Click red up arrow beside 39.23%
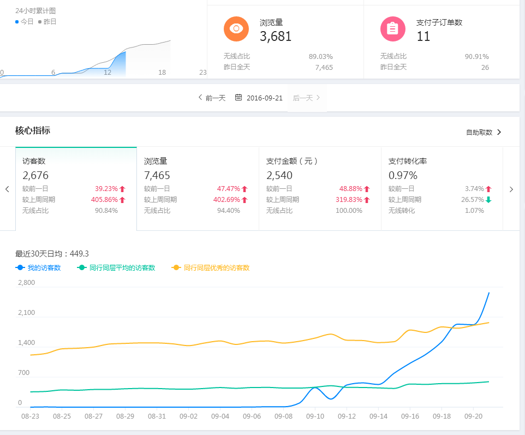The height and width of the screenshot is (435, 525). (x=122, y=189)
